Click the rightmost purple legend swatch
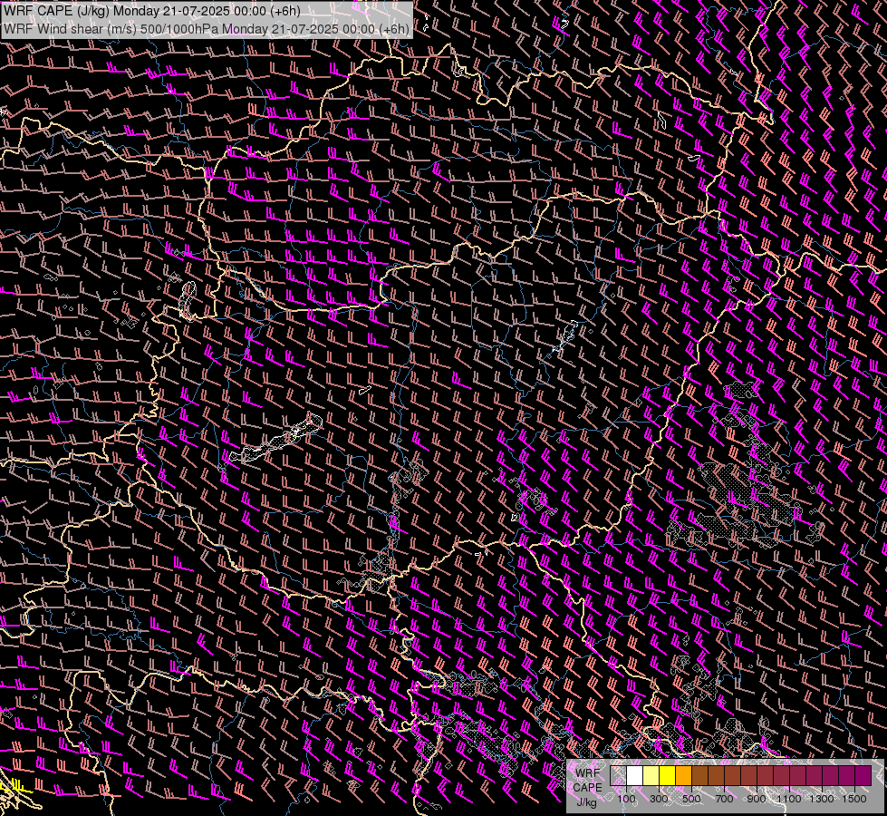The image size is (887, 816). (x=863, y=775)
